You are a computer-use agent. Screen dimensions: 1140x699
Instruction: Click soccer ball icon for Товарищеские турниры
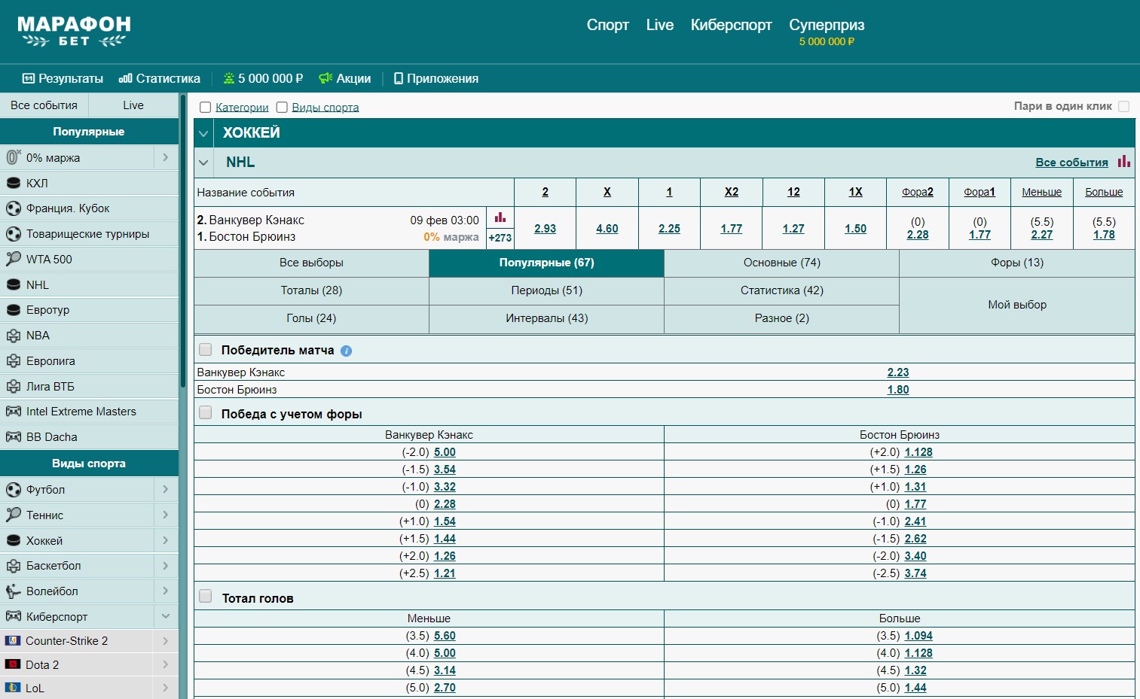pos(14,234)
